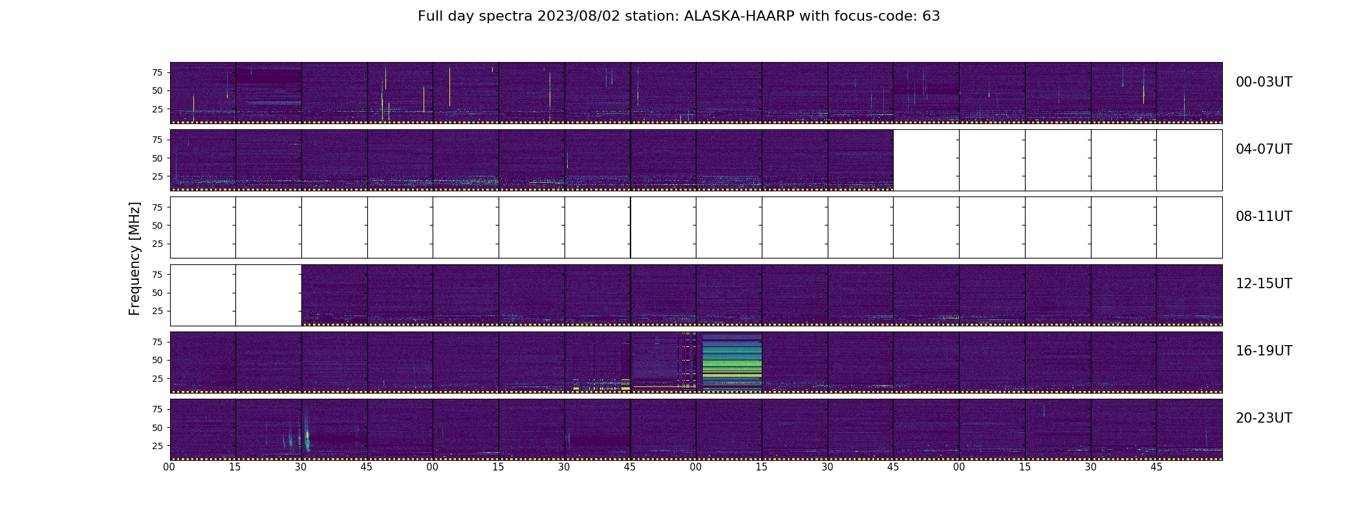
Task: Select the 25 tick of the 16-19UT row
Action: point(157,379)
